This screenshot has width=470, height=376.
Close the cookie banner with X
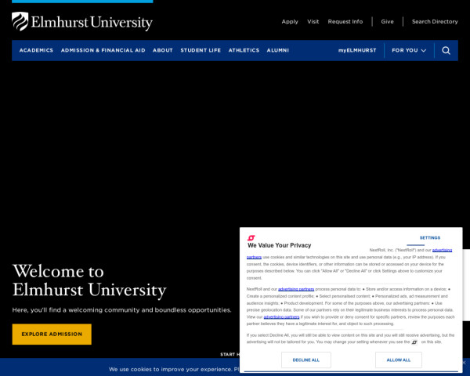coord(464,363)
